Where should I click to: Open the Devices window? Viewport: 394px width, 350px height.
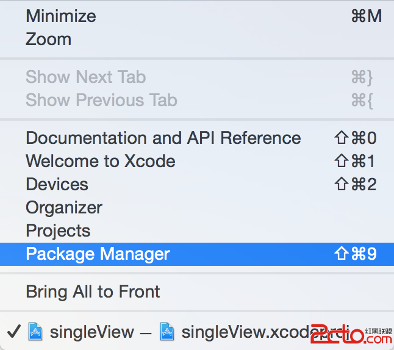(x=57, y=184)
